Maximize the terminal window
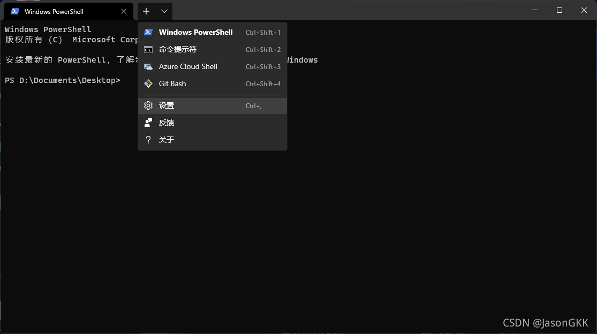This screenshot has width=597, height=334. click(x=560, y=10)
